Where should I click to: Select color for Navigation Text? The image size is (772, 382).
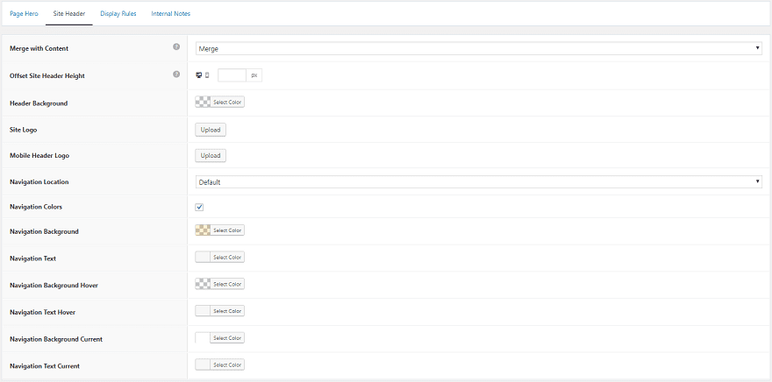(x=219, y=258)
